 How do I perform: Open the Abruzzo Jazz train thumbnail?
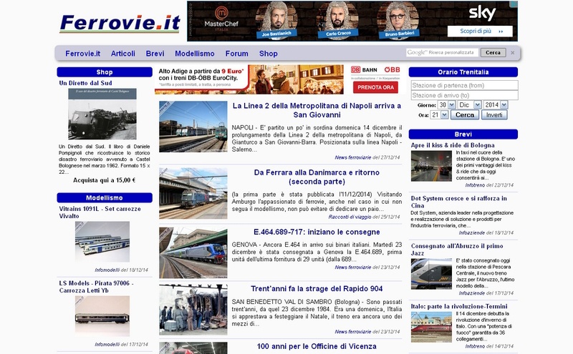point(431,274)
